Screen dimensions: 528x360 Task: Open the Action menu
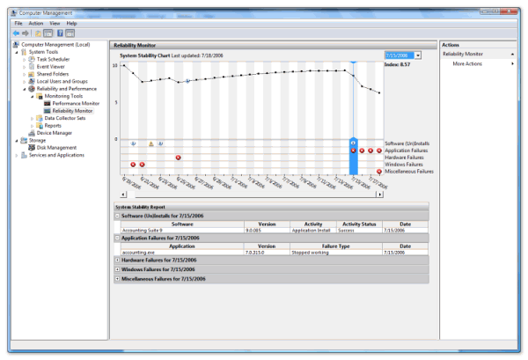[x=35, y=23]
